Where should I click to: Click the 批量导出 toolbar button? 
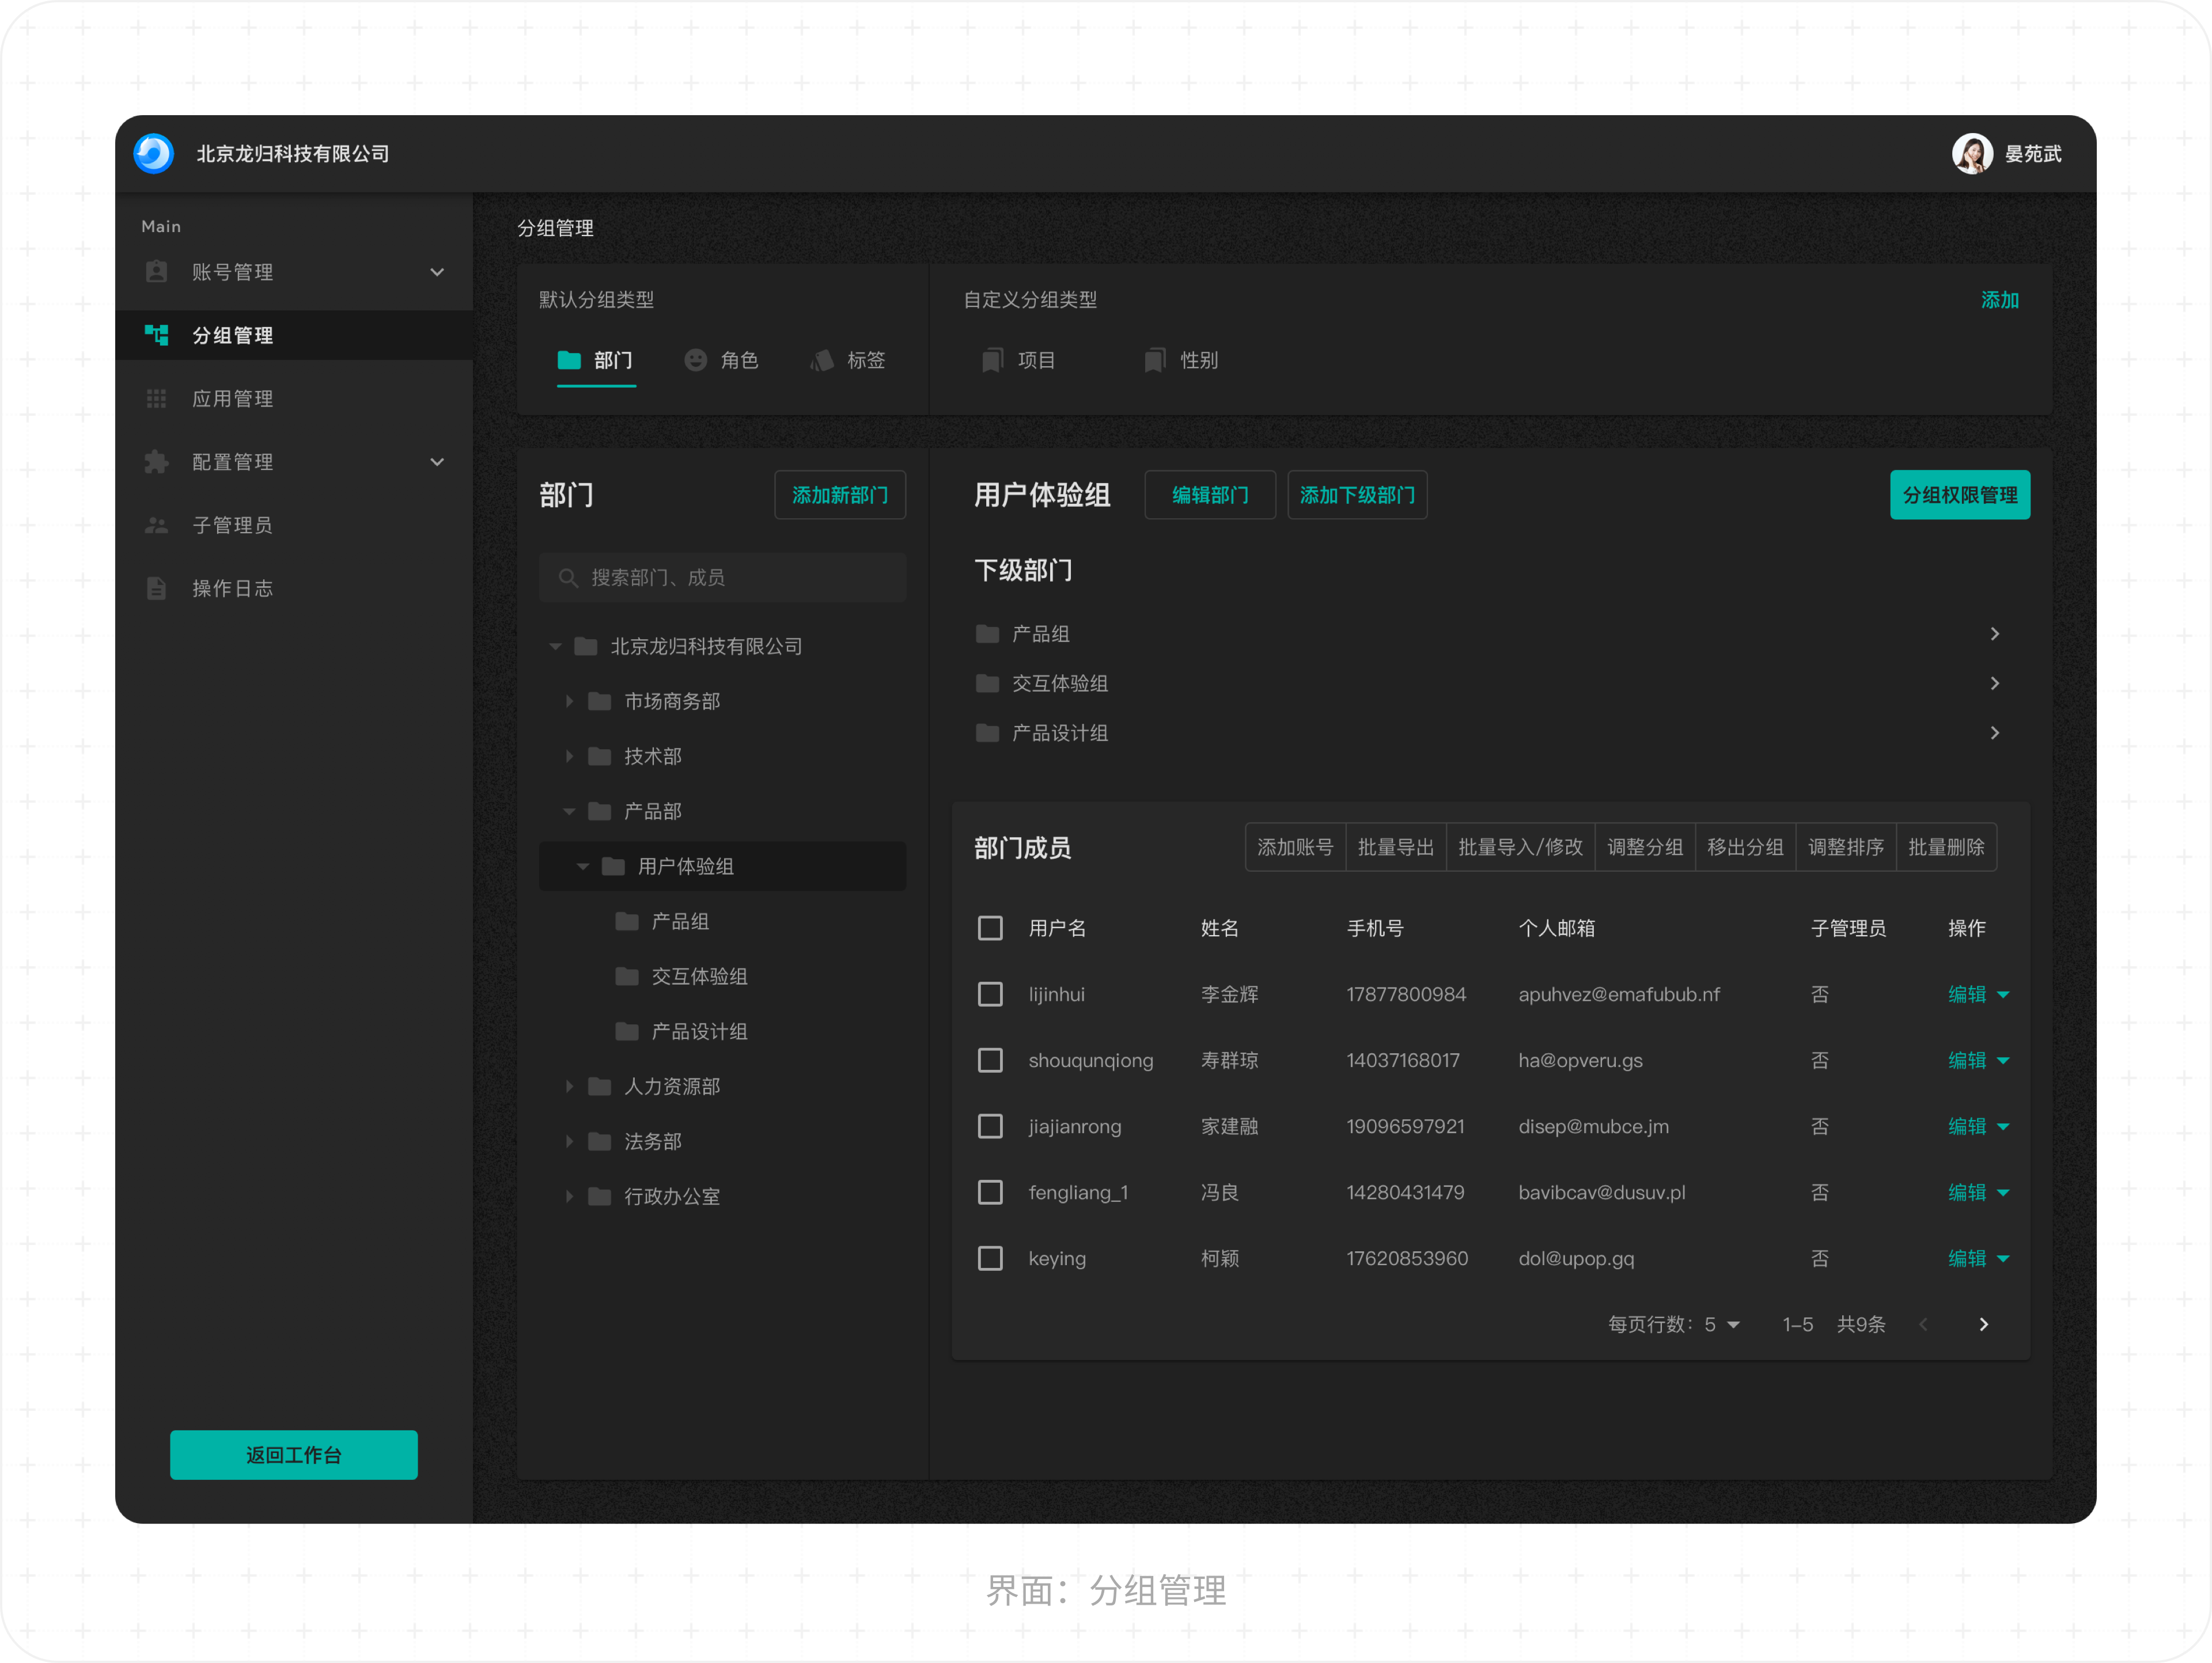tap(1396, 848)
